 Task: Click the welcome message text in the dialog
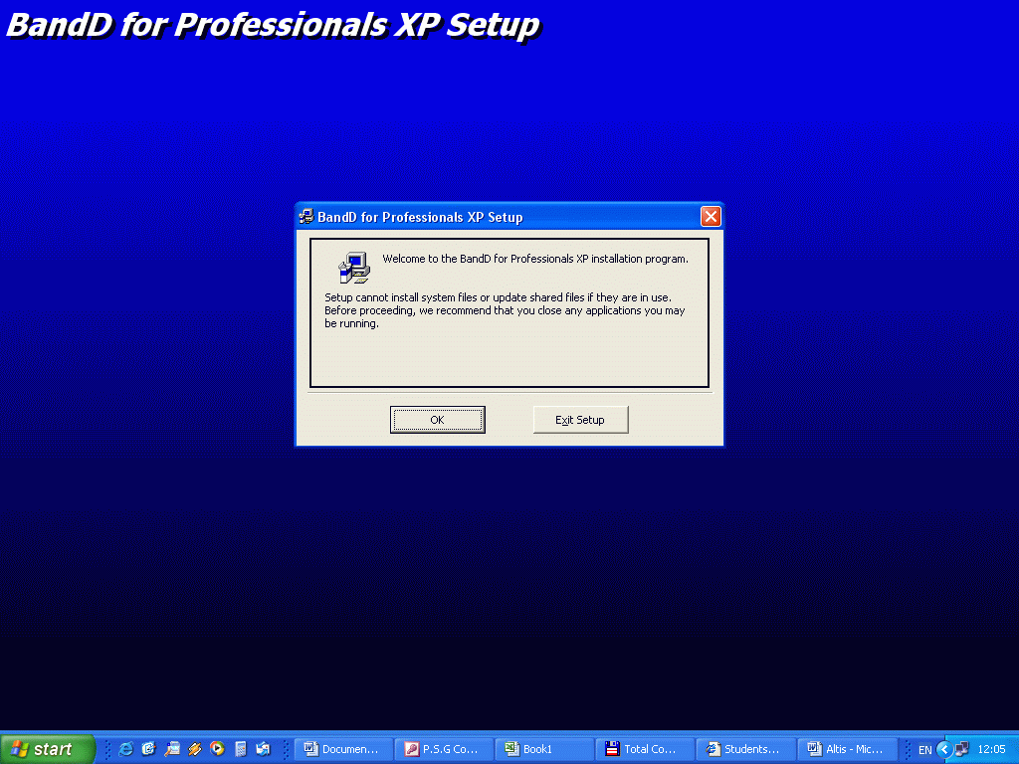534,259
